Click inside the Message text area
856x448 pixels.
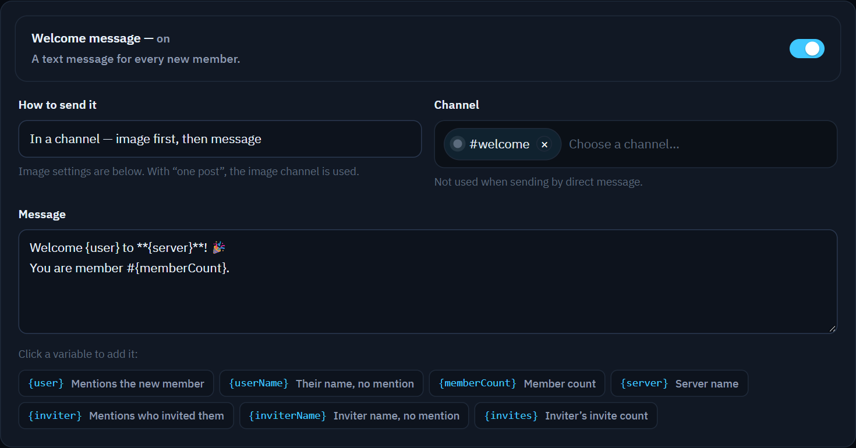click(x=428, y=282)
